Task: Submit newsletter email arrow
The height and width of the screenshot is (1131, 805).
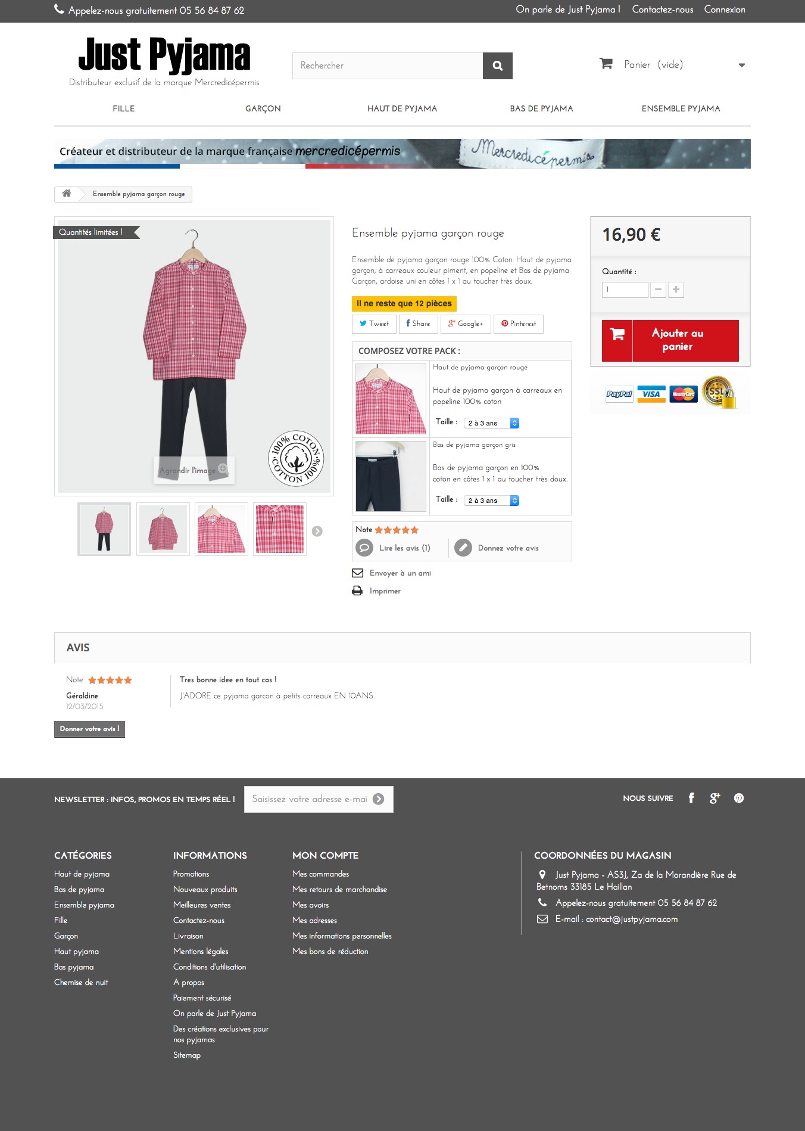Action: point(379,799)
